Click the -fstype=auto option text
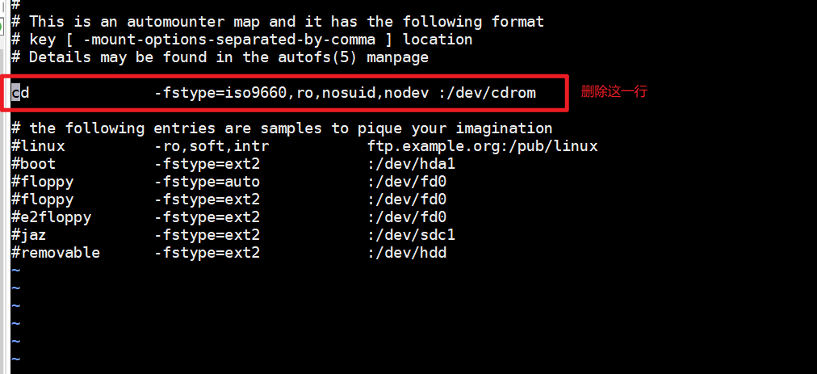 click(x=207, y=182)
